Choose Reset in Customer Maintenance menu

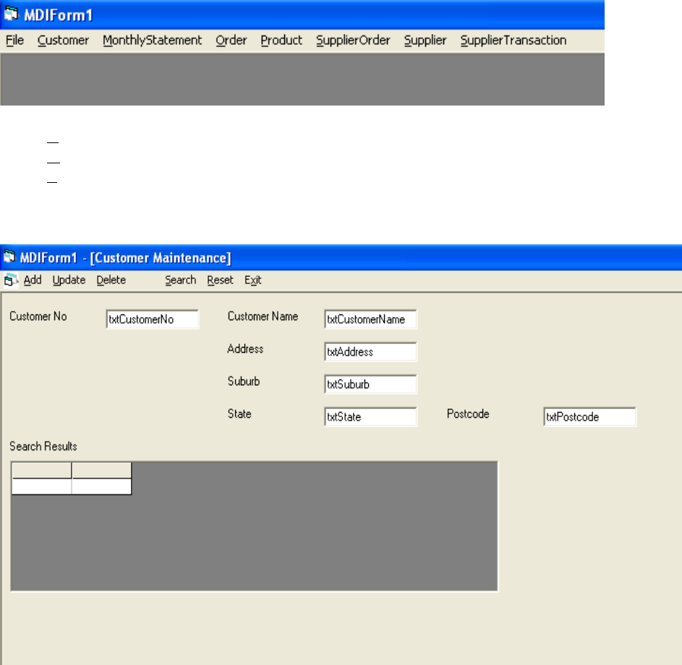coord(220,280)
